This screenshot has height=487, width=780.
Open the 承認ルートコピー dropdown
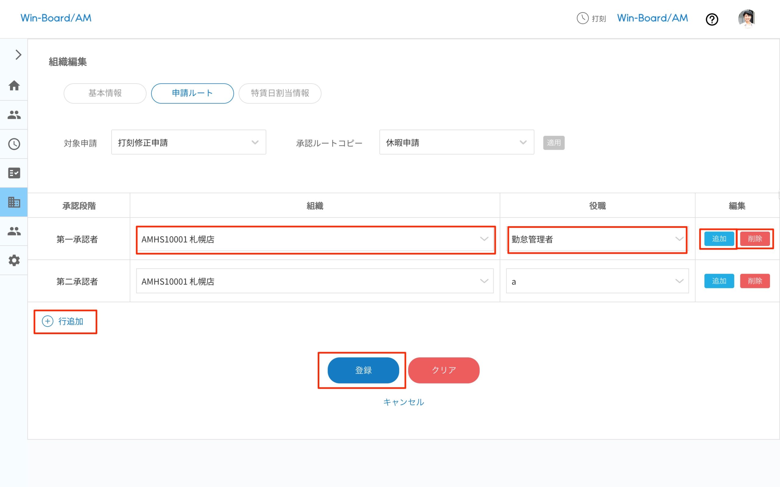click(x=456, y=142)
